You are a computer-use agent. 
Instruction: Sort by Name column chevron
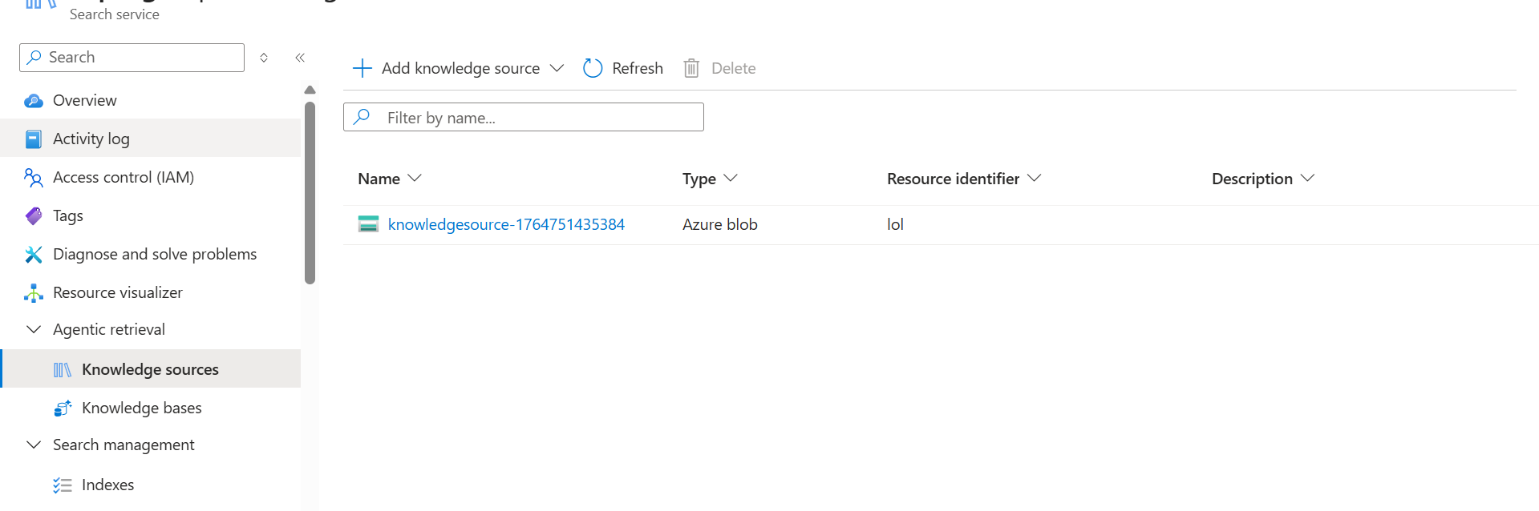tap(415, 178)
